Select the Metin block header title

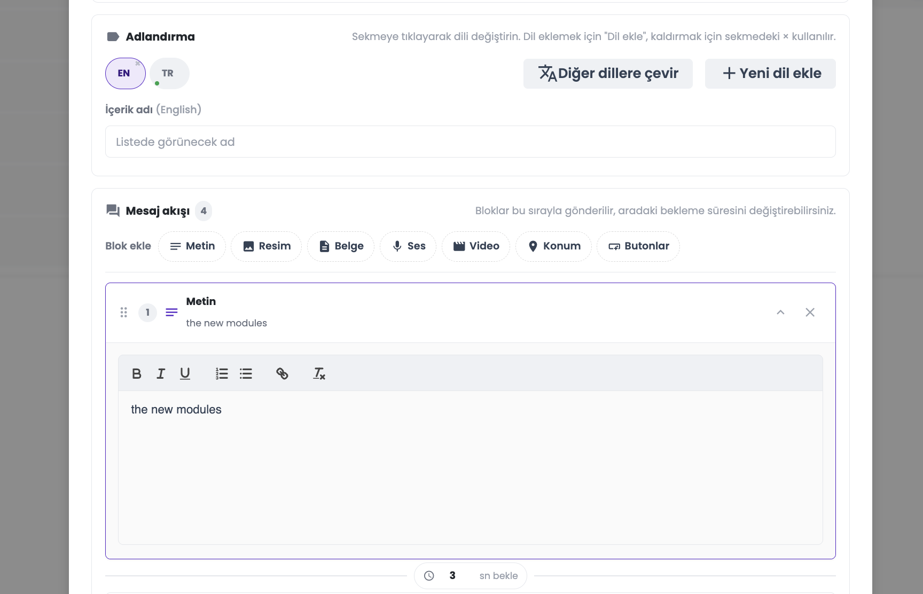tap(201, 301)
